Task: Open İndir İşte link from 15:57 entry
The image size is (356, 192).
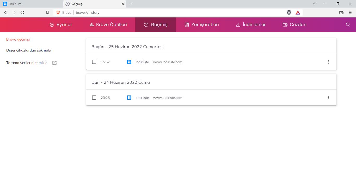Action: [142, 62]
